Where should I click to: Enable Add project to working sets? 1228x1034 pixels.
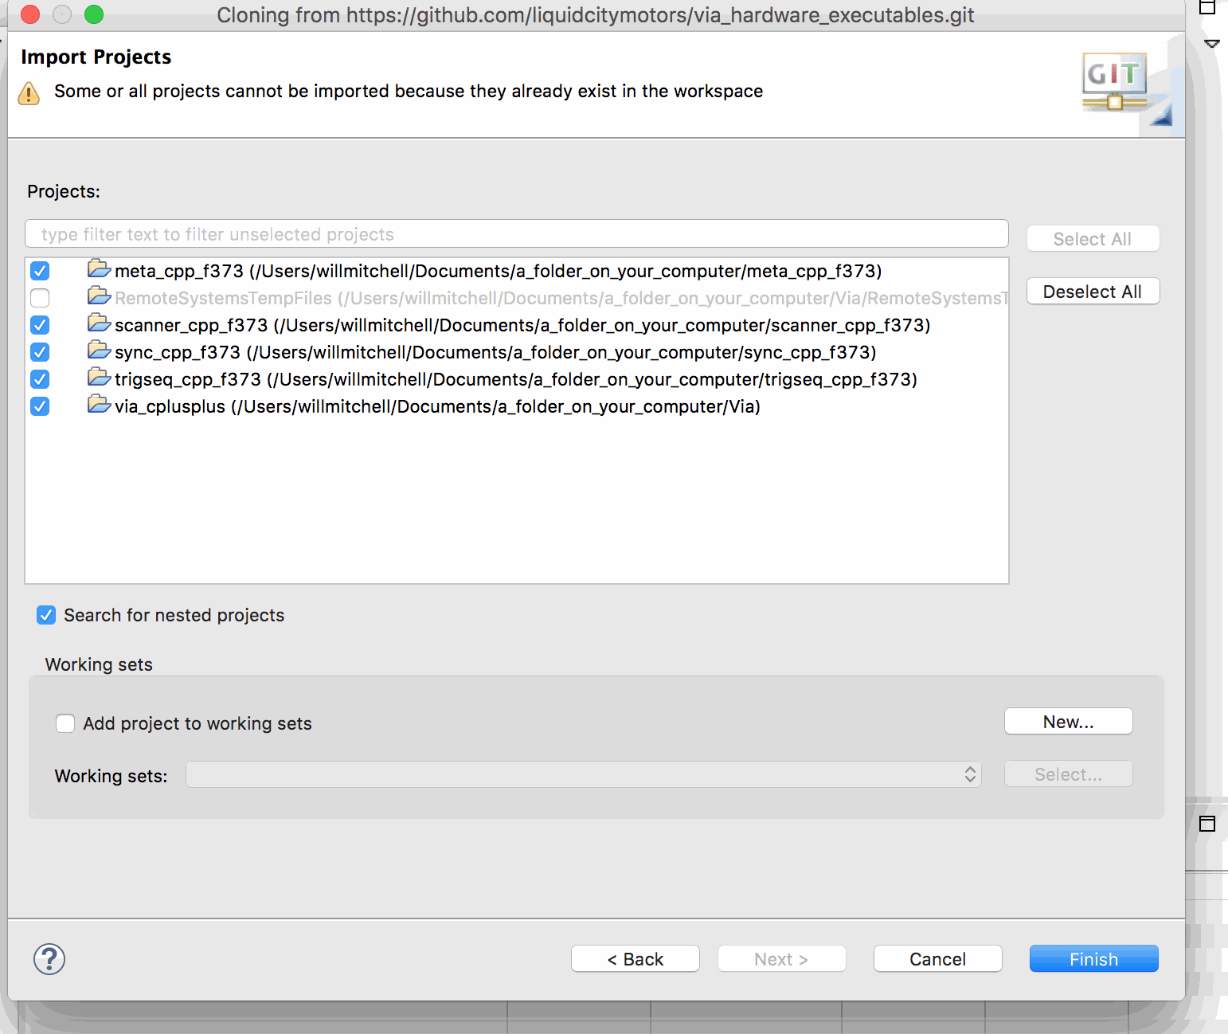[65, 723]
